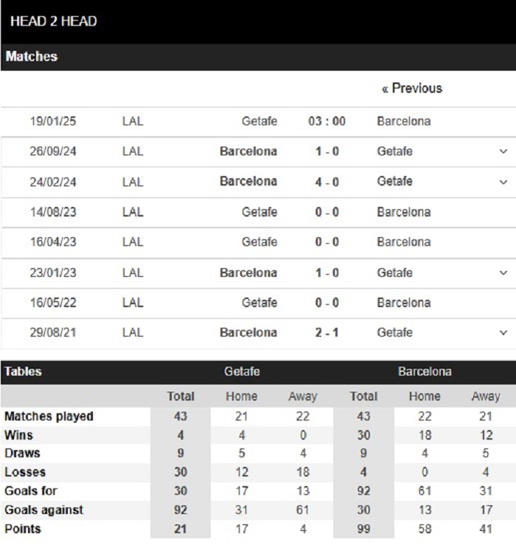Expand the 24/02/24 Barcelona 4-0 Getafe match

pos(503,182)
